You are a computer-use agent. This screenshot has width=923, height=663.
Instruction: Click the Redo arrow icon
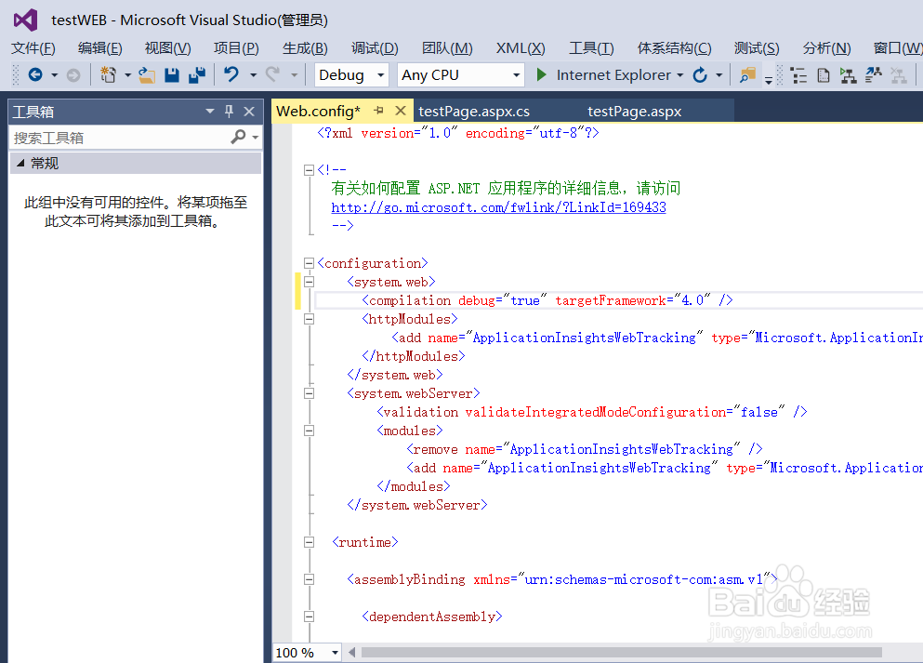point(272,74)
